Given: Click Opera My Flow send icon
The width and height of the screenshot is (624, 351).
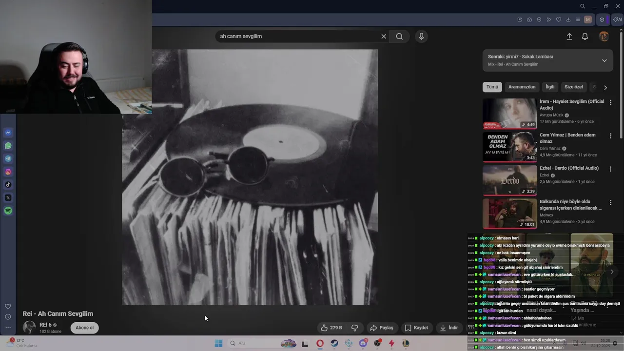Looking at the screenshot, I should (x=549, y=19).
